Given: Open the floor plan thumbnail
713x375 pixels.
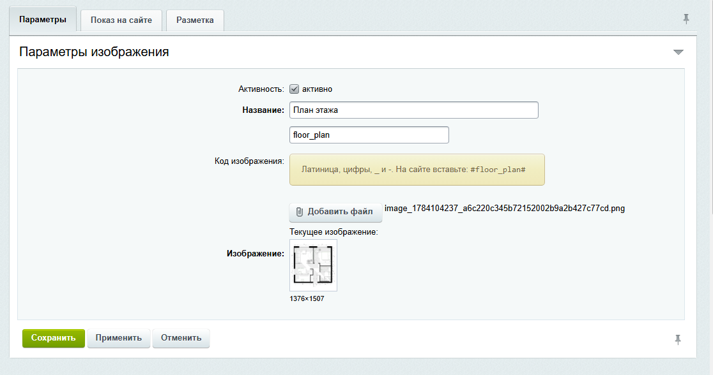Looking at the screenshot, I should click(x=313, y=265).
